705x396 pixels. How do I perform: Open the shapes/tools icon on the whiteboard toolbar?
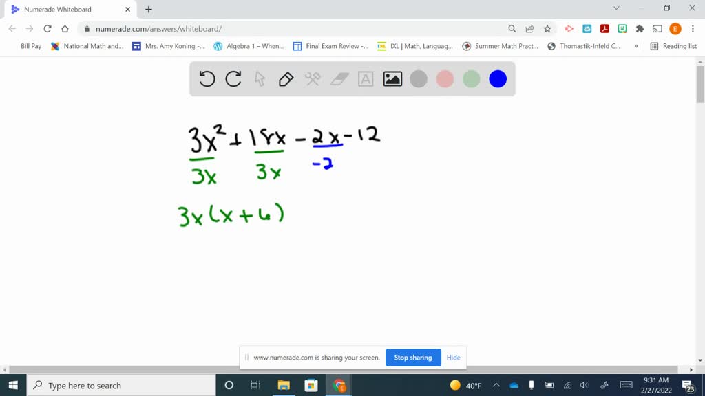point(311,78)
